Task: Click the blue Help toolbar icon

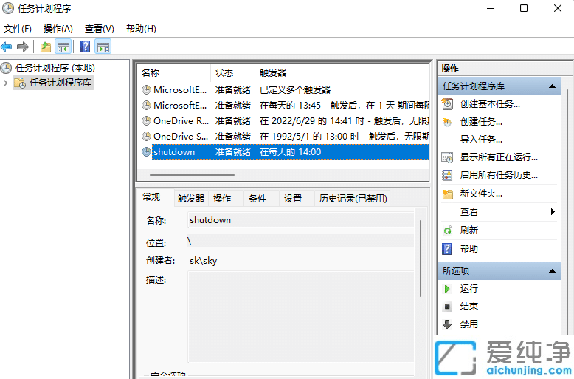Action: click(x=85, y=47)
